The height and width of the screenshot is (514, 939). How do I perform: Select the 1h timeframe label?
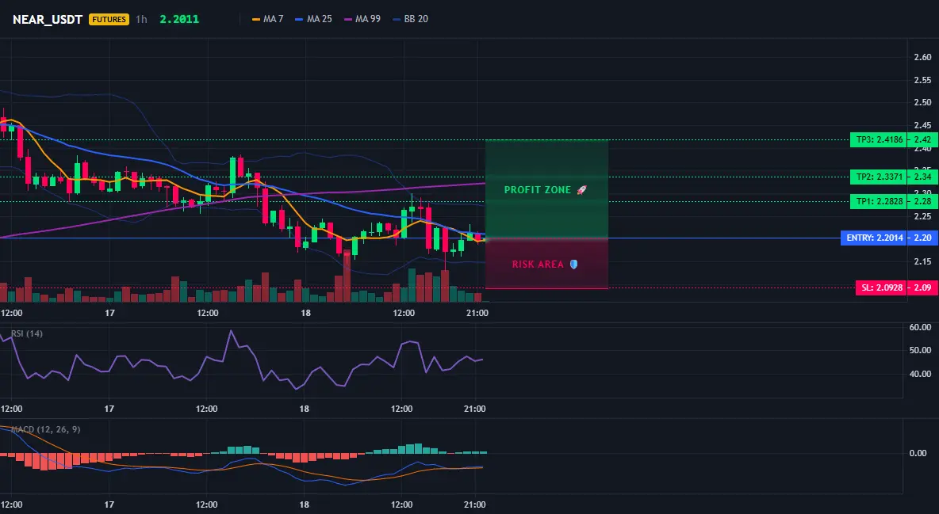(x=141, y=19)
